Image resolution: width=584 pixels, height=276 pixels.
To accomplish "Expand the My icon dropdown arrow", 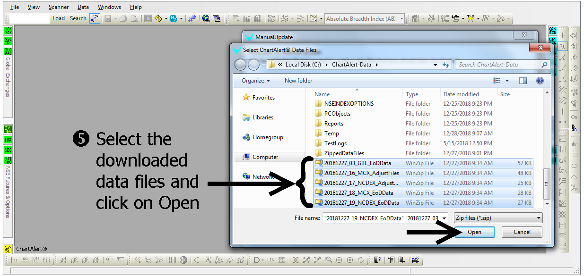I will pos(181,19).
